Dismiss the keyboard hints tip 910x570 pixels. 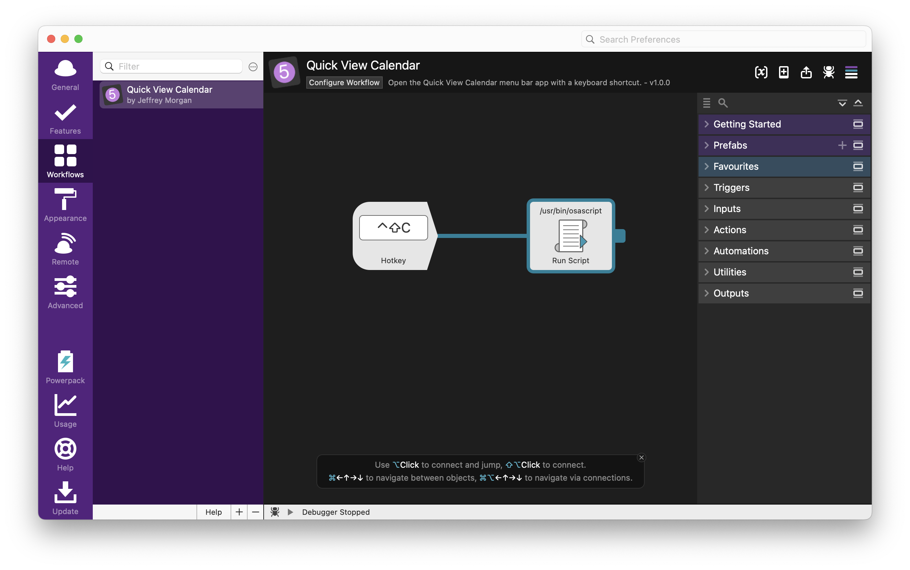point(641,457)
